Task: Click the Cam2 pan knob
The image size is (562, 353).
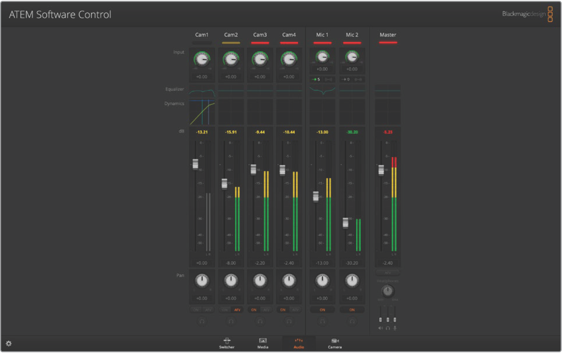Action: [231, 281]
